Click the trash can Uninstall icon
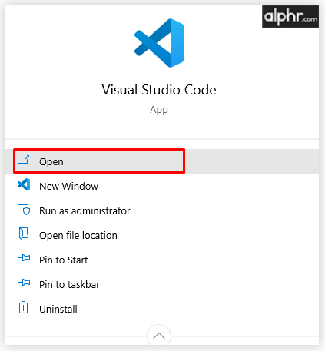The image size is (325, 351). 24,307
